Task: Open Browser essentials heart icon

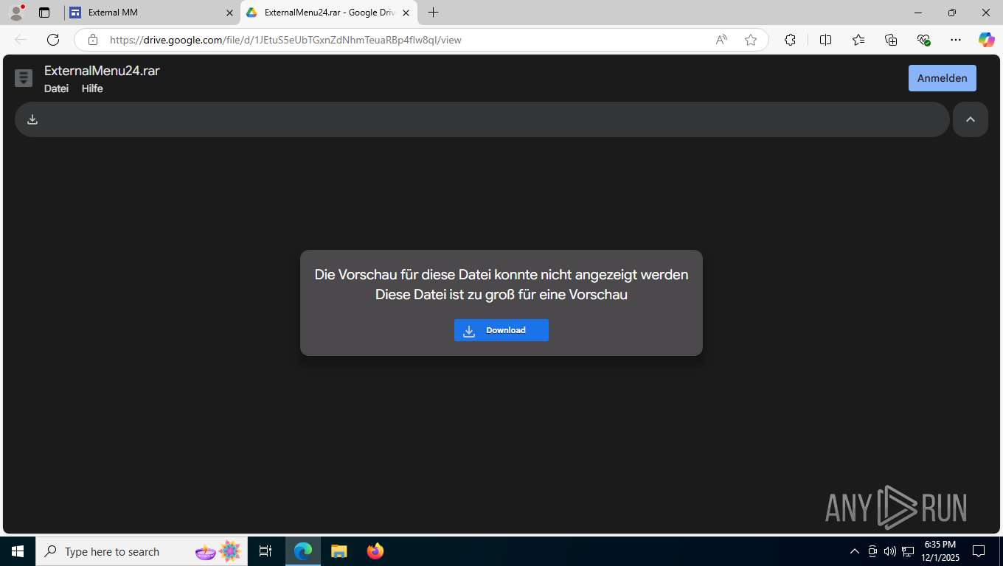Action: click(x=923, y=40)
